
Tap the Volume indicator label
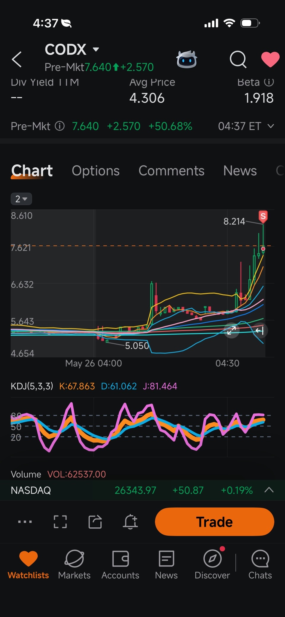tap(26, 474)
